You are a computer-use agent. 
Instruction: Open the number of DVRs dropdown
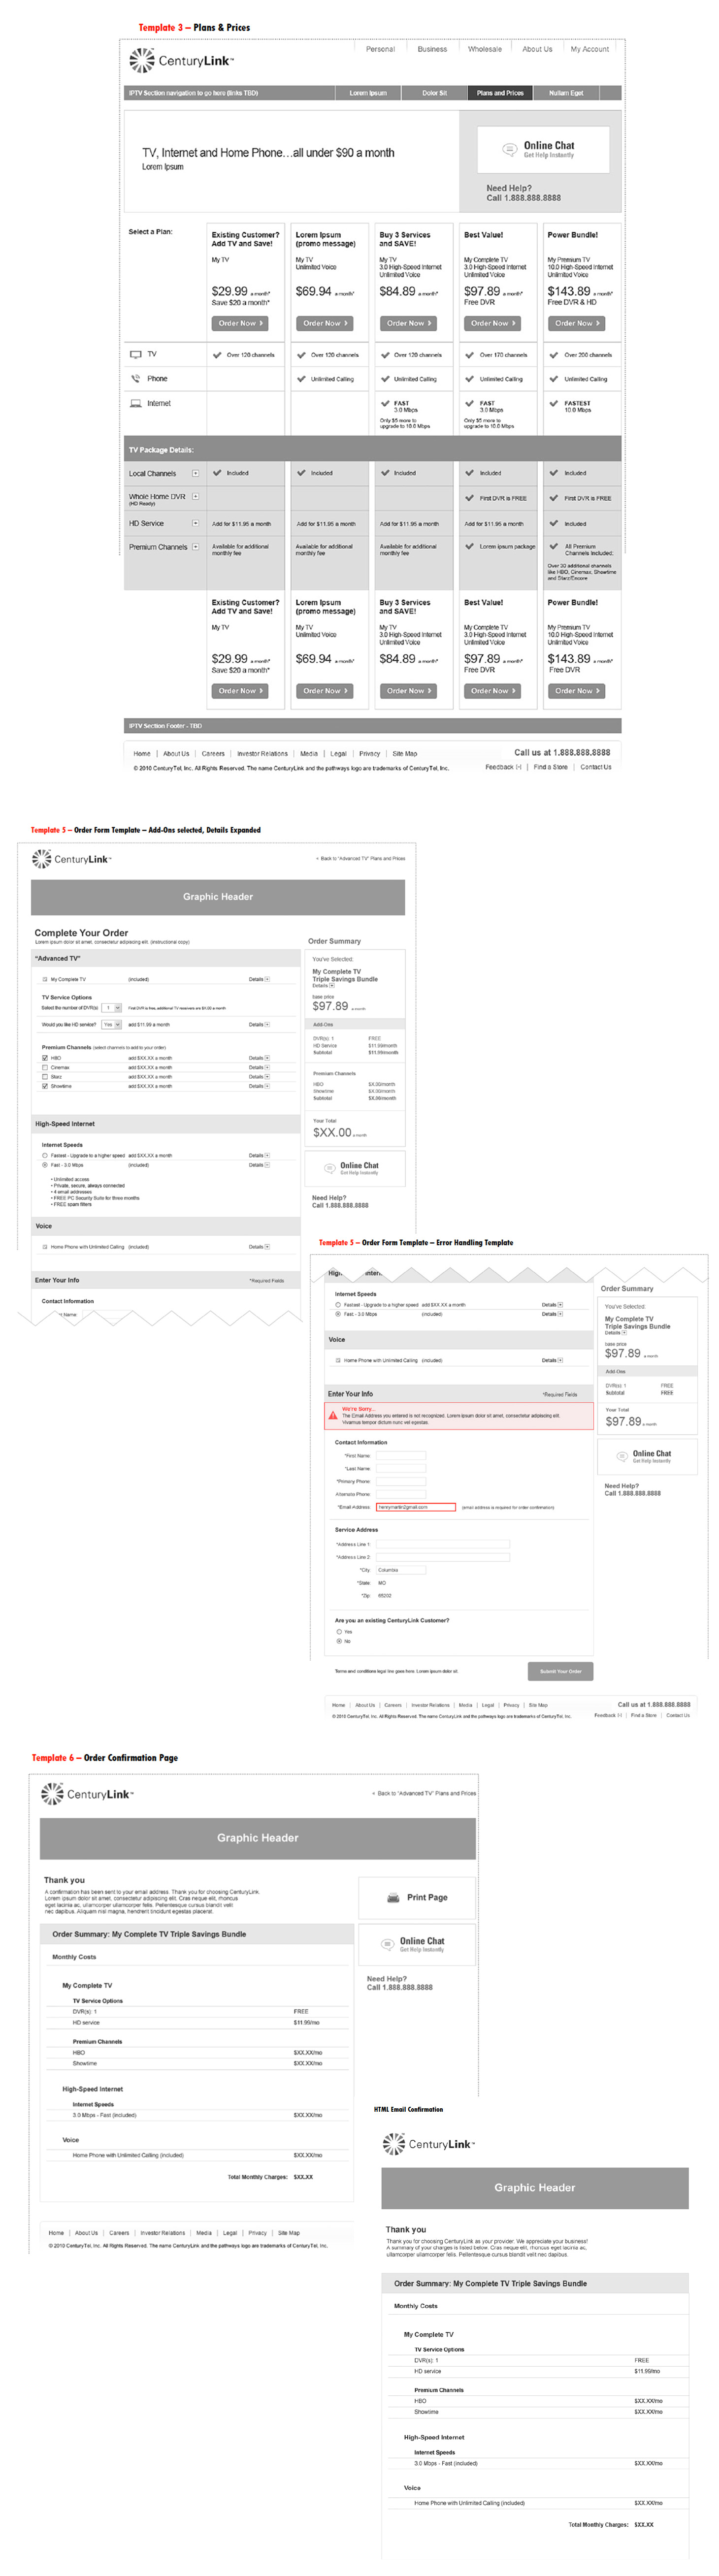113,1008
